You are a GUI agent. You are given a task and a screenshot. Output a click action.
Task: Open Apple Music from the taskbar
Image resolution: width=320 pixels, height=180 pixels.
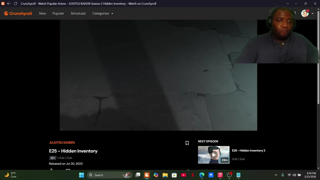220,175
